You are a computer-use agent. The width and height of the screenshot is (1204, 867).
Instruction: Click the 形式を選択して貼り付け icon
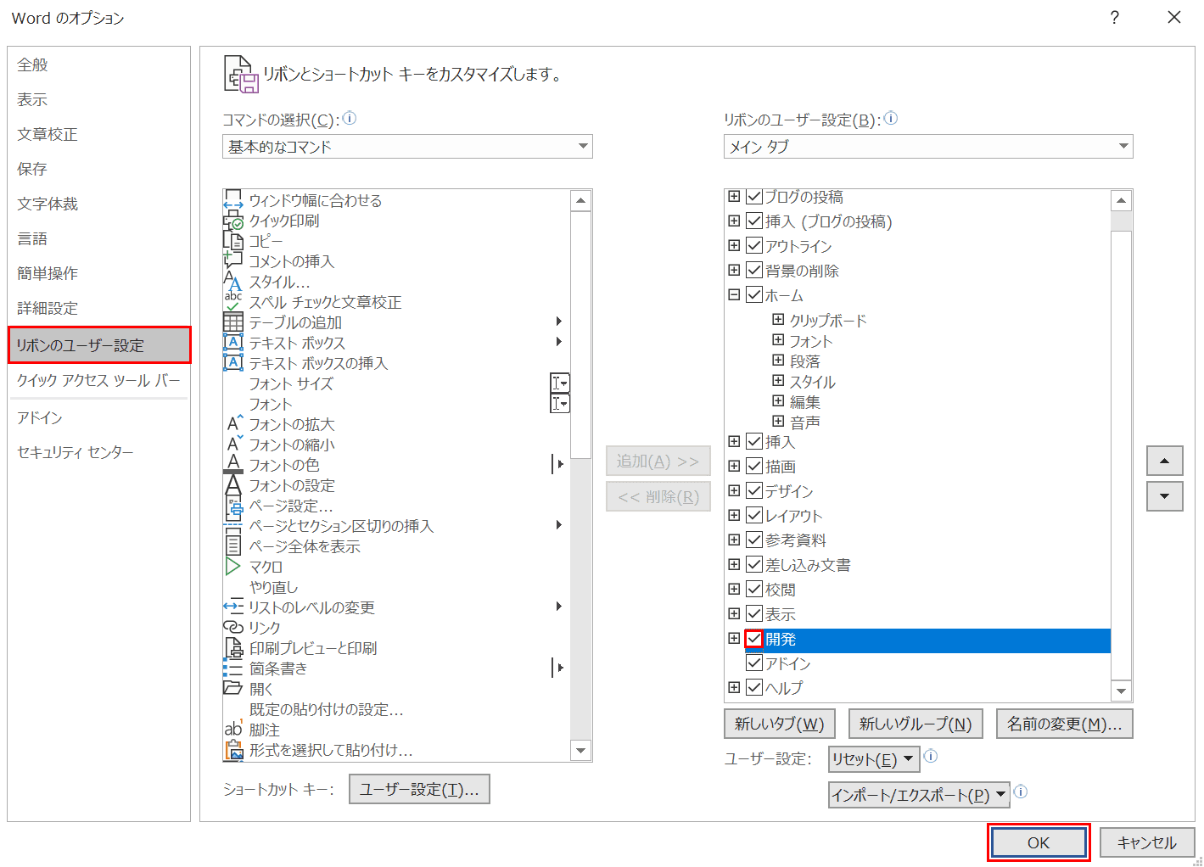(233, 750)
